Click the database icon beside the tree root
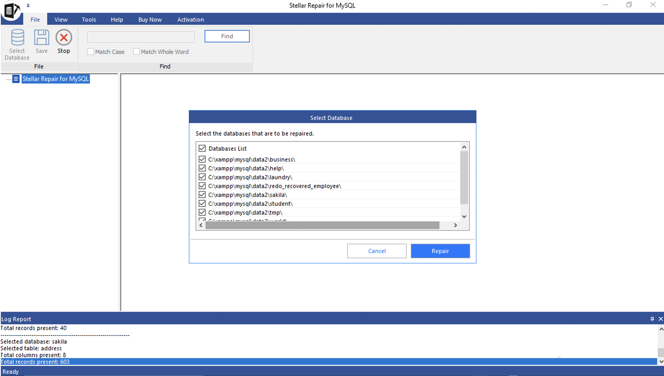 point(16,78)
